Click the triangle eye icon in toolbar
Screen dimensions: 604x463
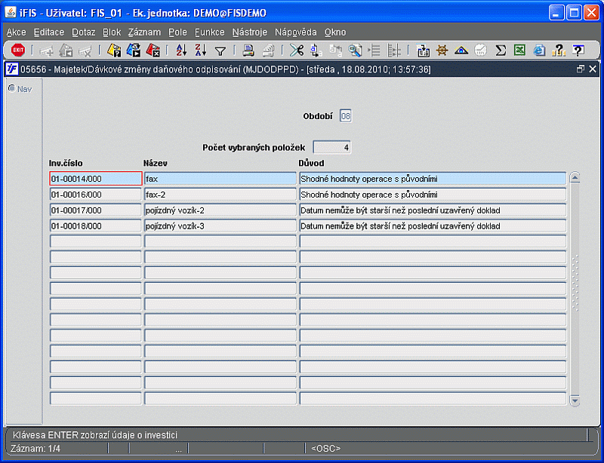pyautogui.click(x=461, y=50)
